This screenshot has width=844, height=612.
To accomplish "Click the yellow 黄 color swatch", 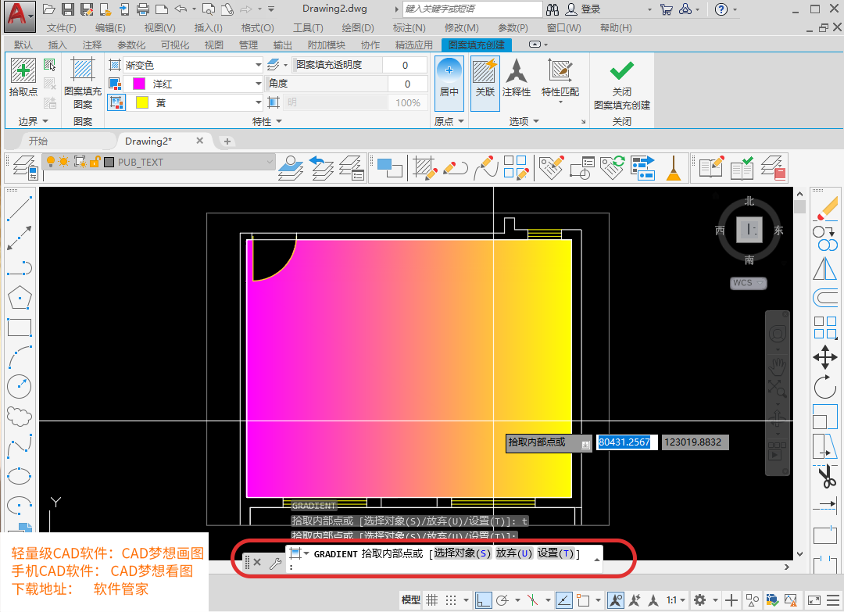I will point(142,102).
